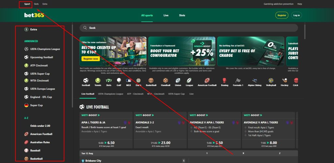Screen dimensions: 334x163
Task: Select the 8.00 boosted odds
Action: (x=274, y=143)
